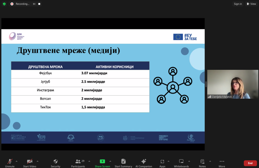Click Start Summary icon

tap(123, 161)
